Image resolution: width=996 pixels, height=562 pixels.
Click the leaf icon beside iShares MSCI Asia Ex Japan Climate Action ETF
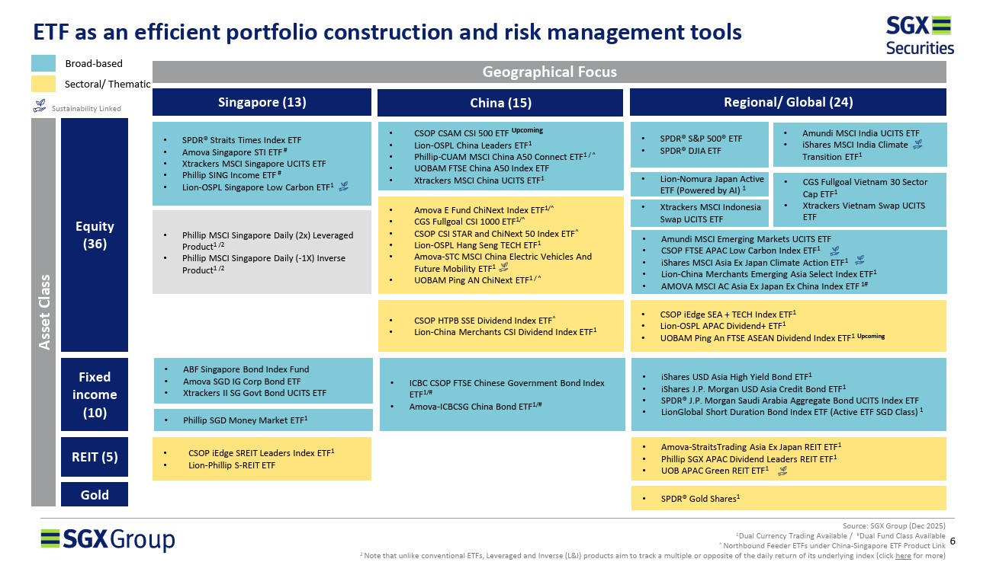860,261
